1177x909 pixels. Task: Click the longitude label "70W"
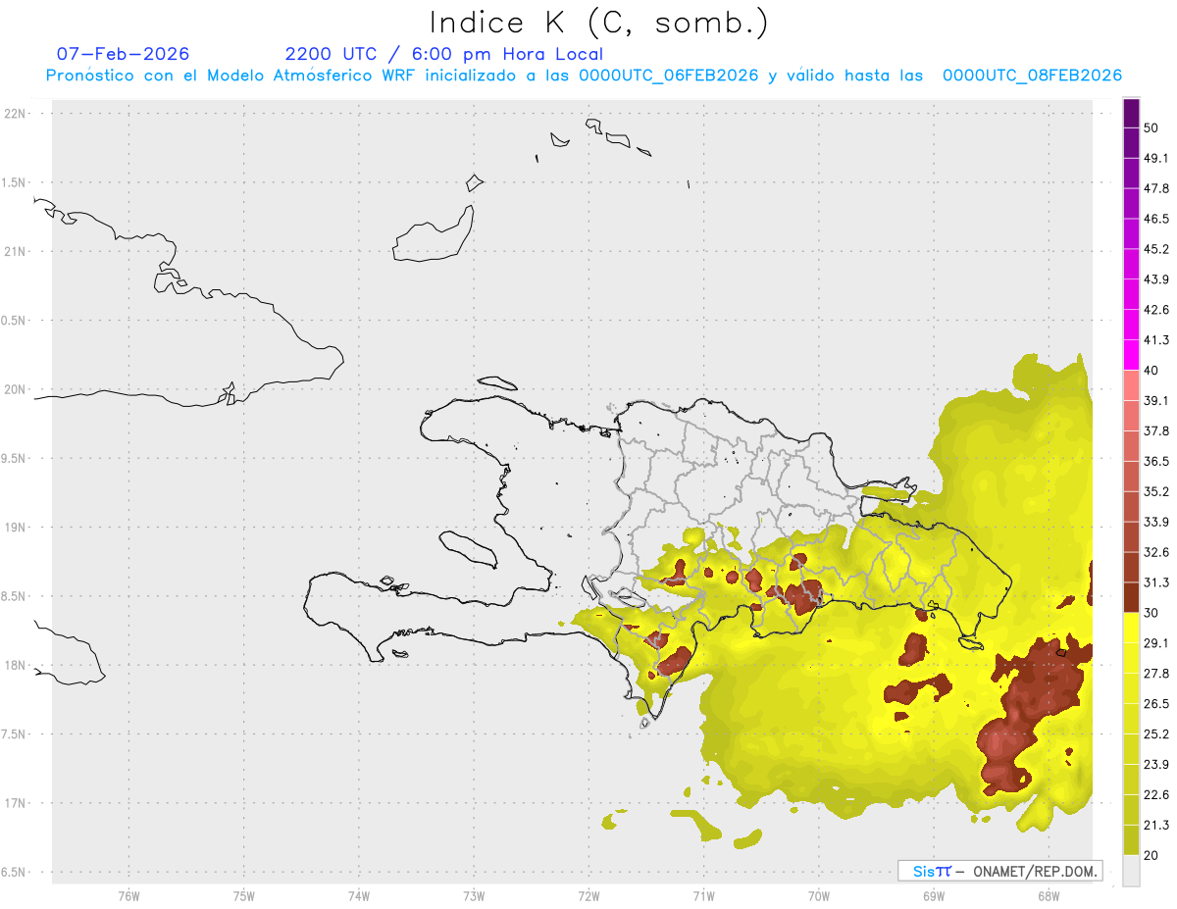tap(818, 895)
